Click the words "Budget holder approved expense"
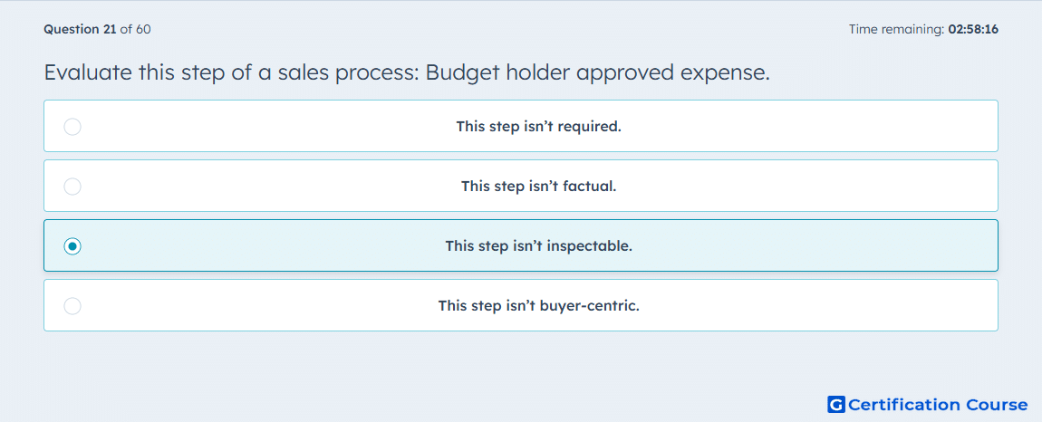1042x422 pixels. pos(594,73)
